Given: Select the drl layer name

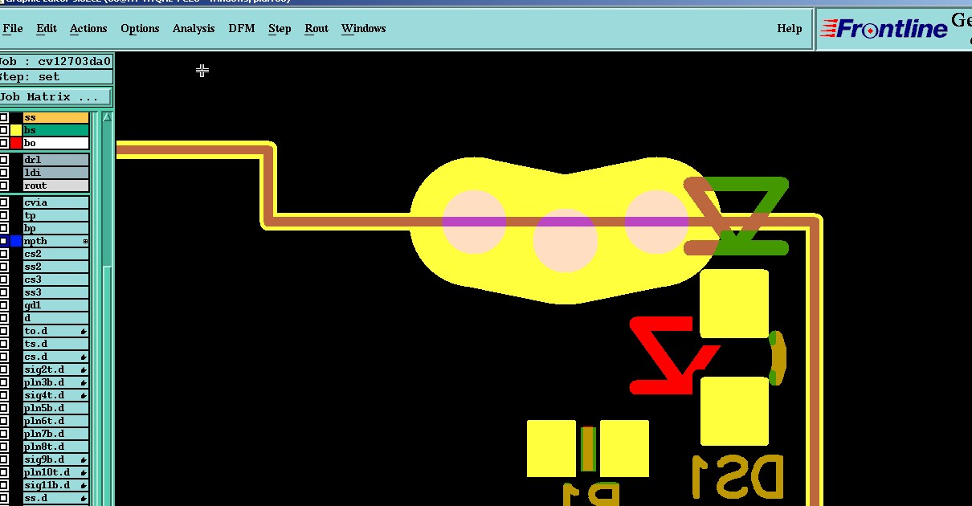Looking at the screenshot, I should pos(55,160).
